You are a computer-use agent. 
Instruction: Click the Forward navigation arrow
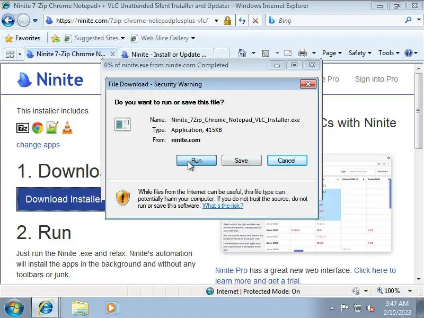tap(23, 20)
